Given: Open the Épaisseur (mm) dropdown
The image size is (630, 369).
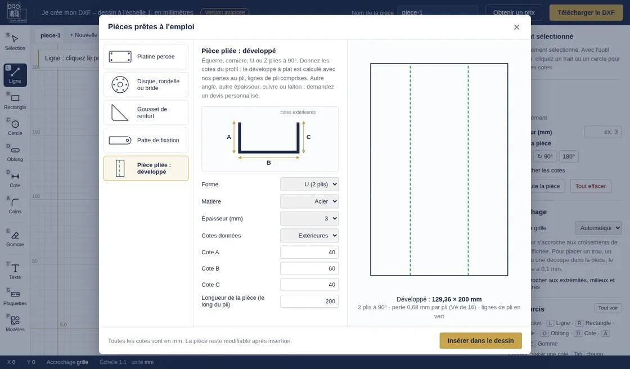Looking at the screenshot, I should 309,219.
